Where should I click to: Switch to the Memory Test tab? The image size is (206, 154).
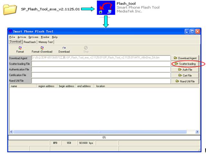coord(46,42)
